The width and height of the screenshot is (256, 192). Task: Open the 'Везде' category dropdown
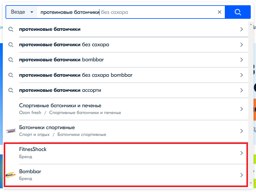click(x=22, y=12)
